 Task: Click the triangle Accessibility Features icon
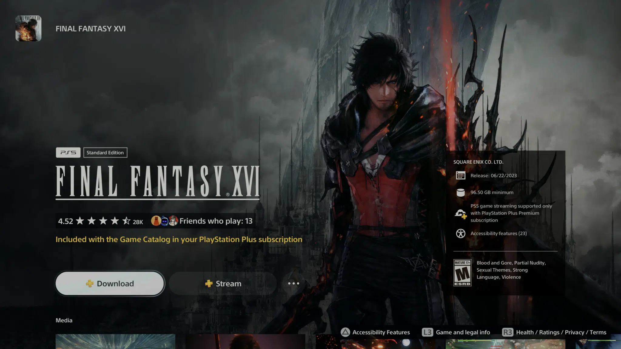(x=345, y=331)
